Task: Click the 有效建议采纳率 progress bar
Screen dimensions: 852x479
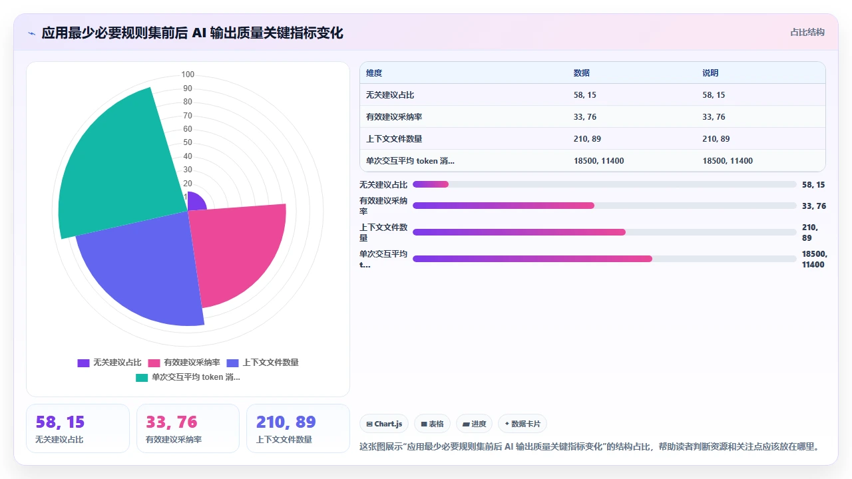Action: tap(604, 206)
